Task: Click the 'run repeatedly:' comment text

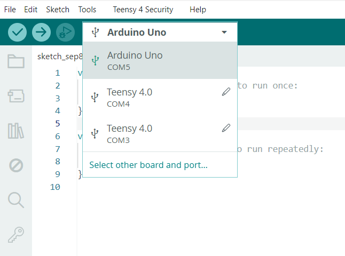Action: pos(285,149)
